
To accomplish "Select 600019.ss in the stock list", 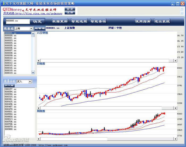I will [18, 73].
